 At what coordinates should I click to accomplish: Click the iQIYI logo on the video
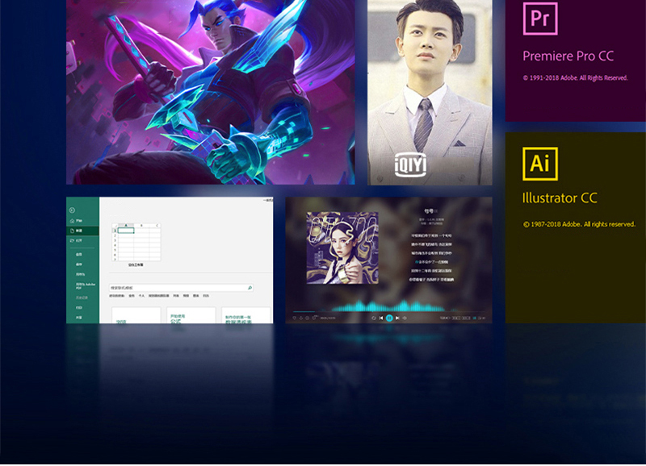coord(410,164)
